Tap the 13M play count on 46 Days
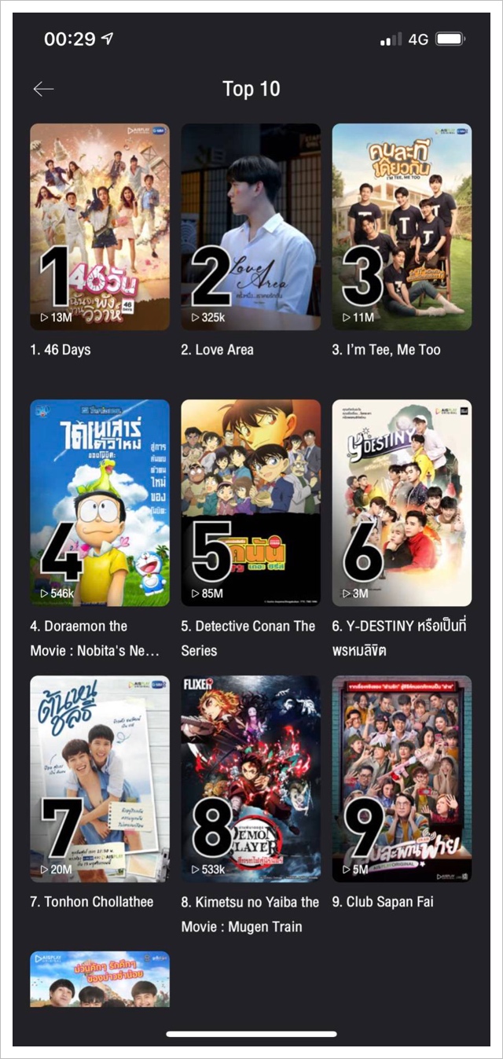Image resolution: width=503 pixels, height=1059 pixels. pyautogui.click(x=56, y=318)
